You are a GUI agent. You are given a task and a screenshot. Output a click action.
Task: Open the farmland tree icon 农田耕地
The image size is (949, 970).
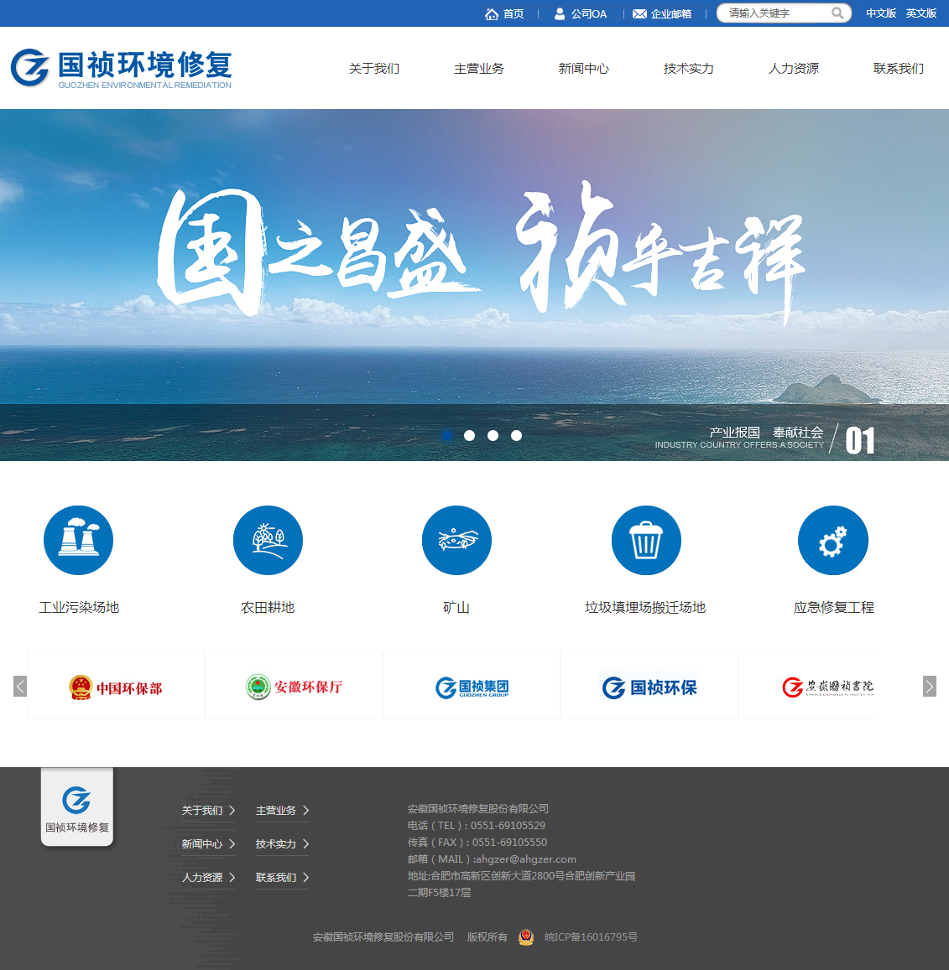click(x=268, y=540)
